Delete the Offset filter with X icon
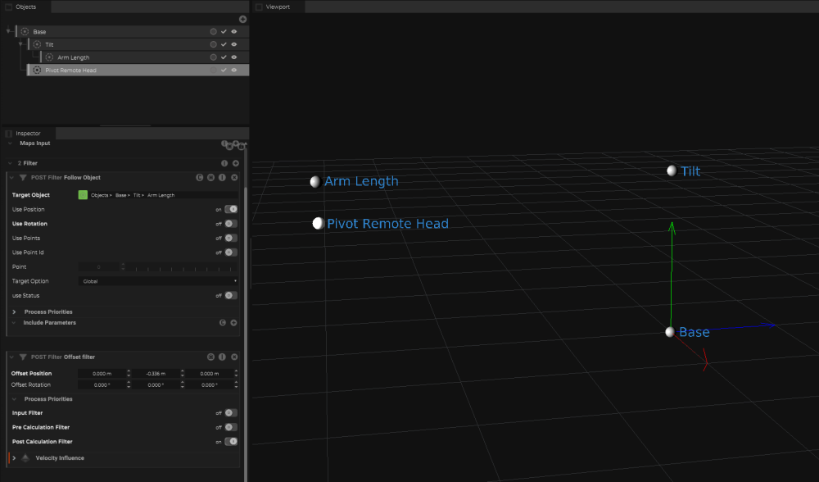This screenshot has height=482, width=819. coord(234,357)
